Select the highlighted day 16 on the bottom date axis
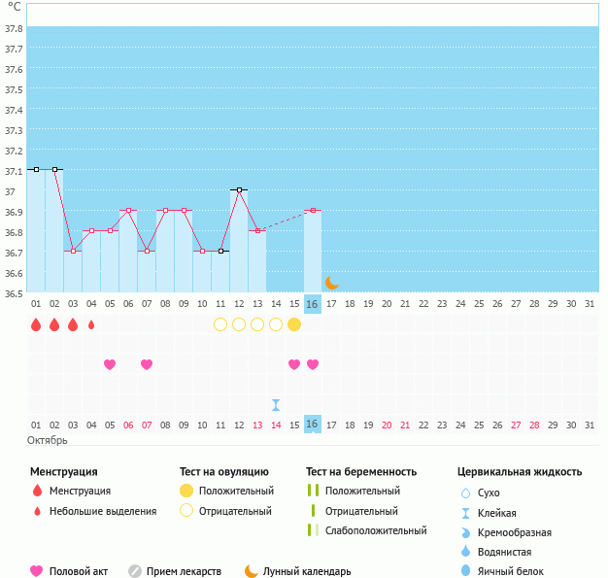The height and width of the screenshot is (578, 608). 313,425
